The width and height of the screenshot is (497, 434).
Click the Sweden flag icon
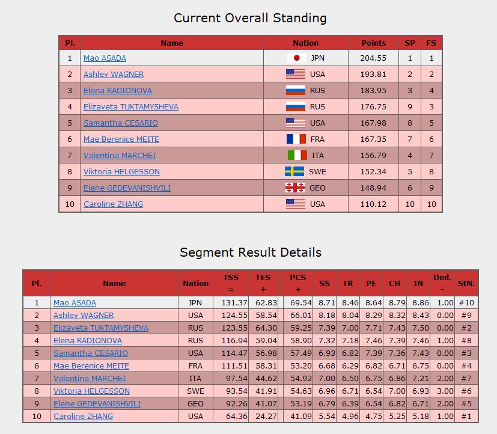point(294,171)
